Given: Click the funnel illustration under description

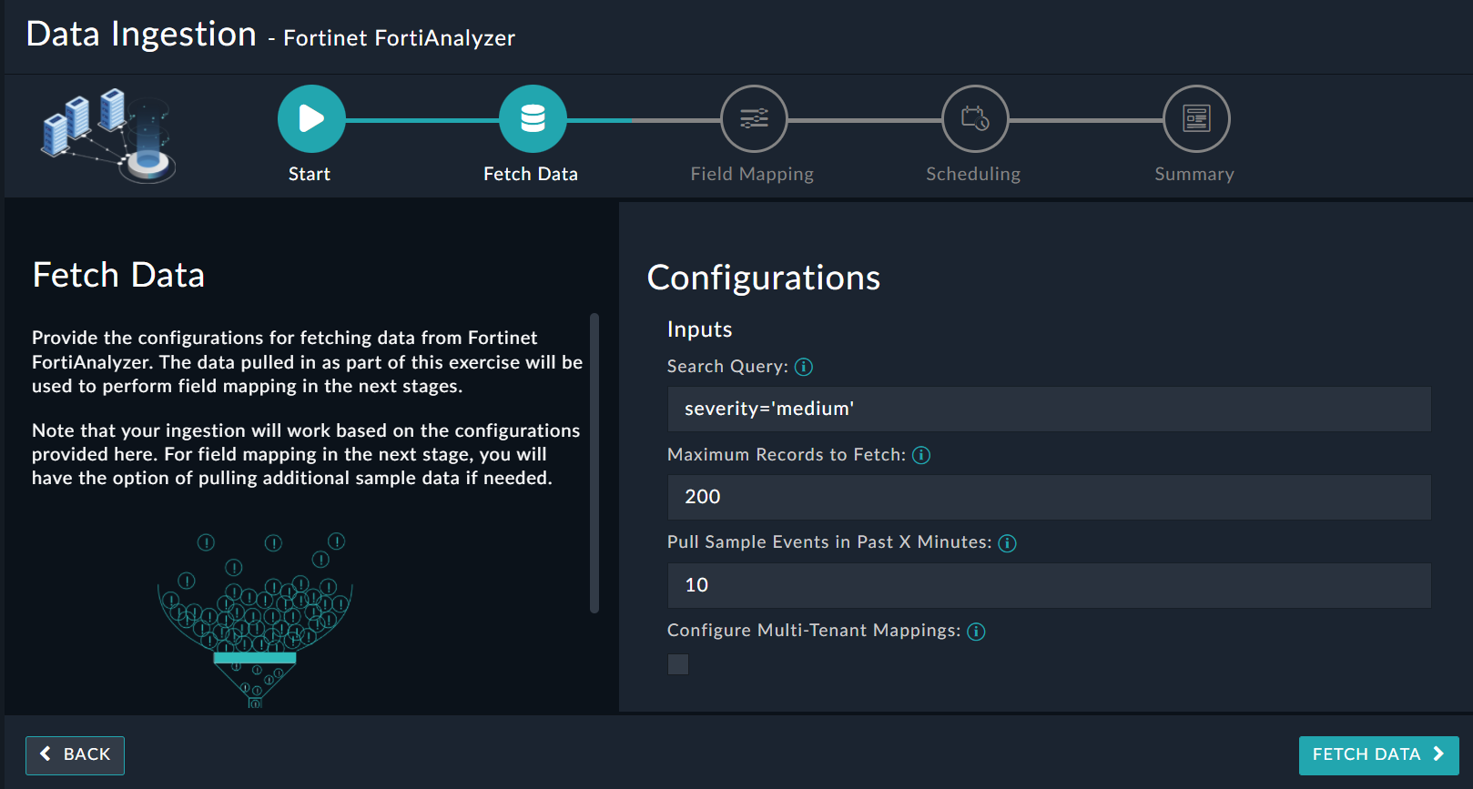Looking at the screenshot, I should (x=255, y=621).
